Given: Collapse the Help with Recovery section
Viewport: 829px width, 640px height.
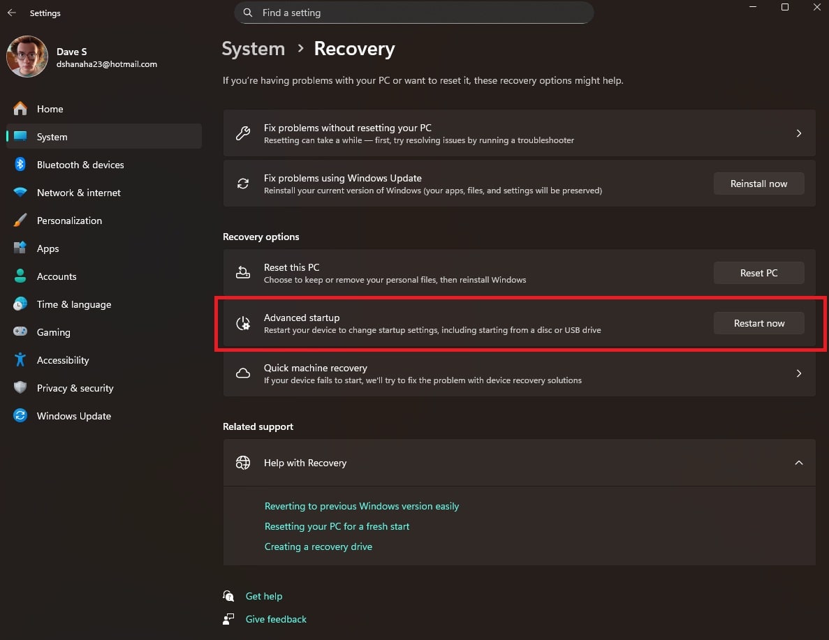Looking at the screenshot, I should point(799,463).
